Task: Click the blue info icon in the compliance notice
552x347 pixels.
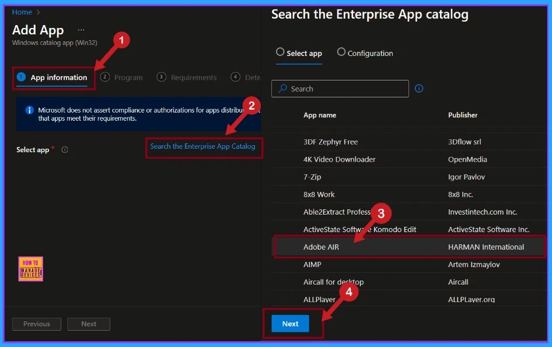Action: [30, 110]
